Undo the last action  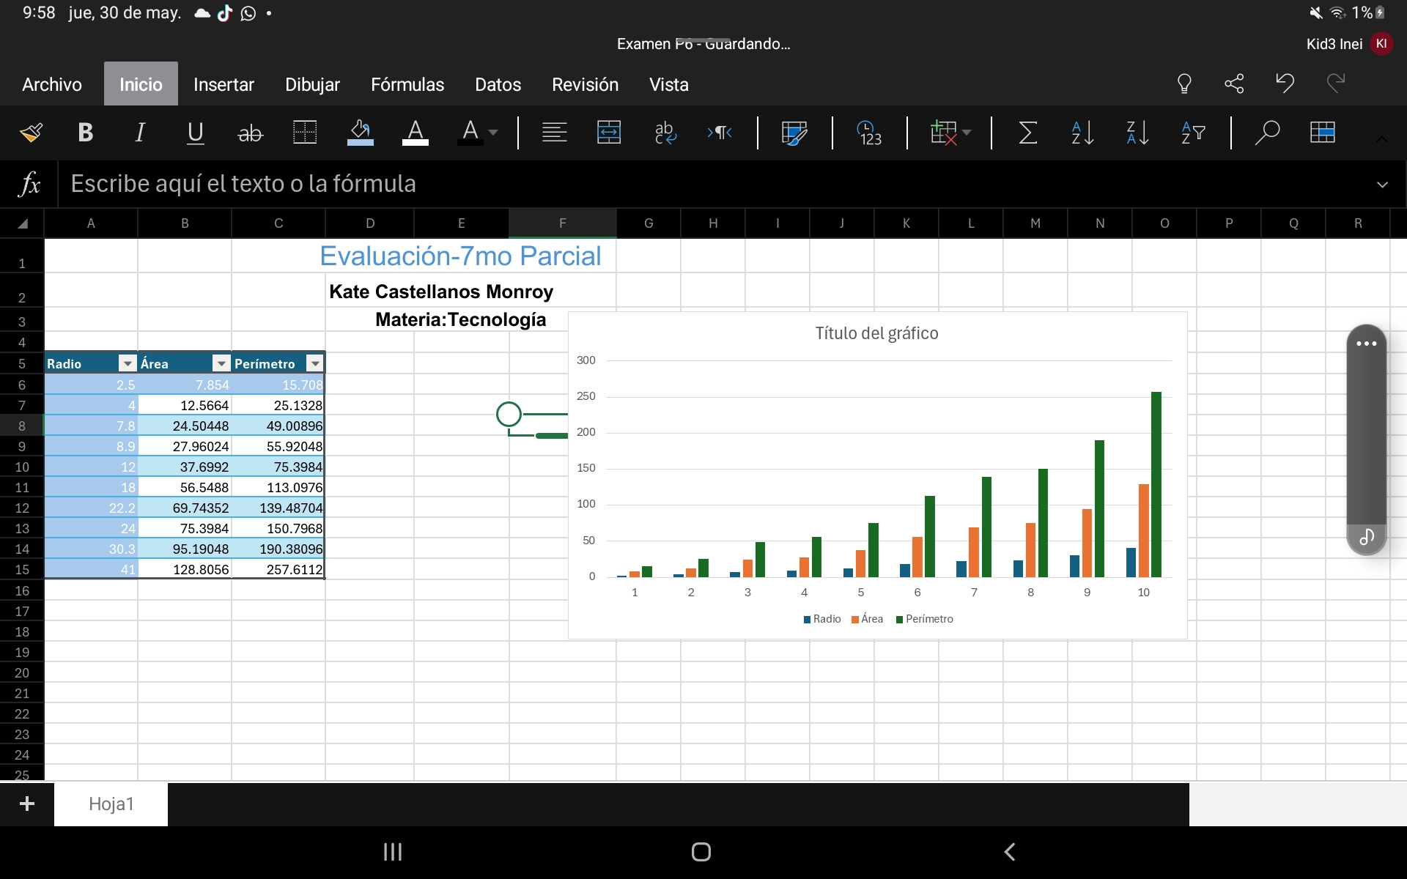point(1285,84)
